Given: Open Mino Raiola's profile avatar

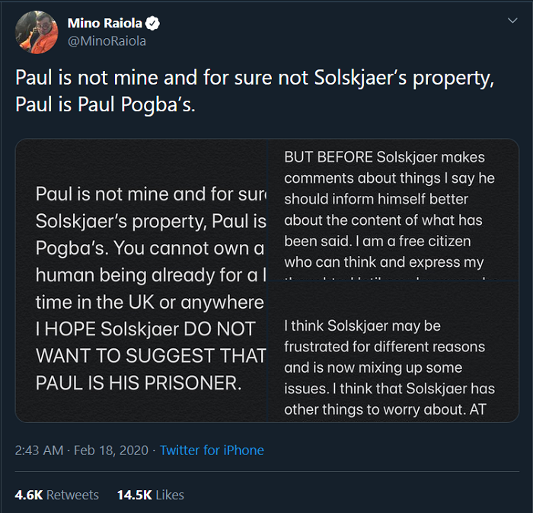Looking at the screenshot, I should pyautogui.click(x=36, y=33).
